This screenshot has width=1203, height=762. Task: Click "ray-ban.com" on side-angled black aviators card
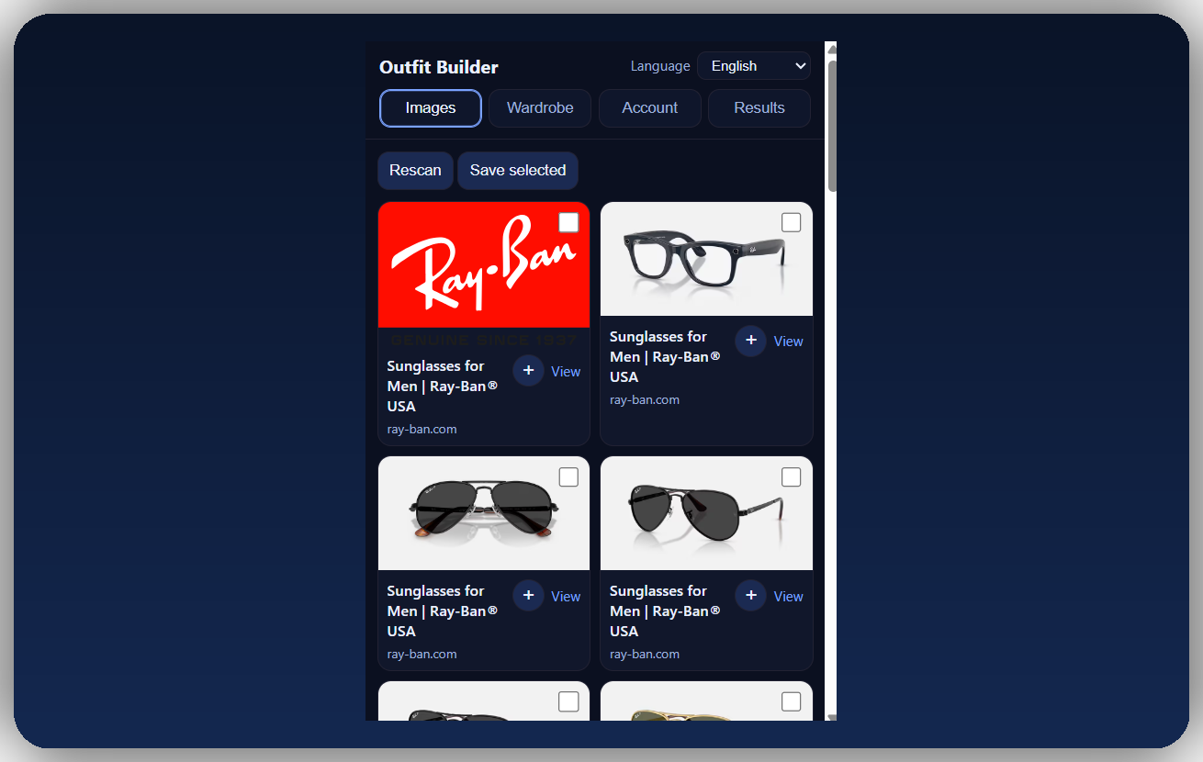(645, 655)
